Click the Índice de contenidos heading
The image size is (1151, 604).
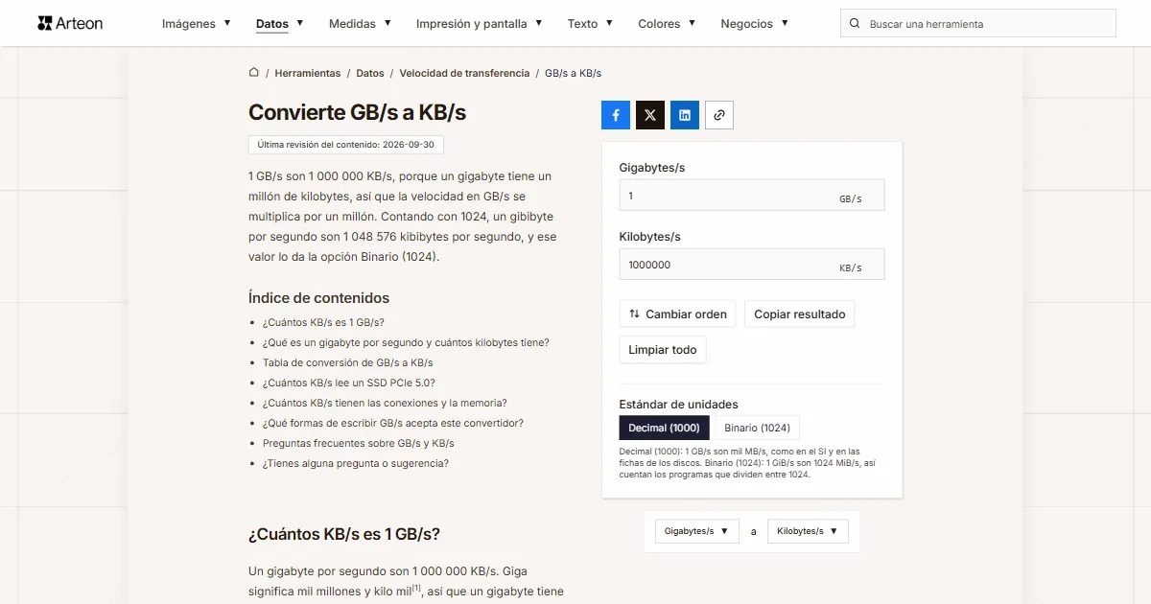tap(318, 298)
